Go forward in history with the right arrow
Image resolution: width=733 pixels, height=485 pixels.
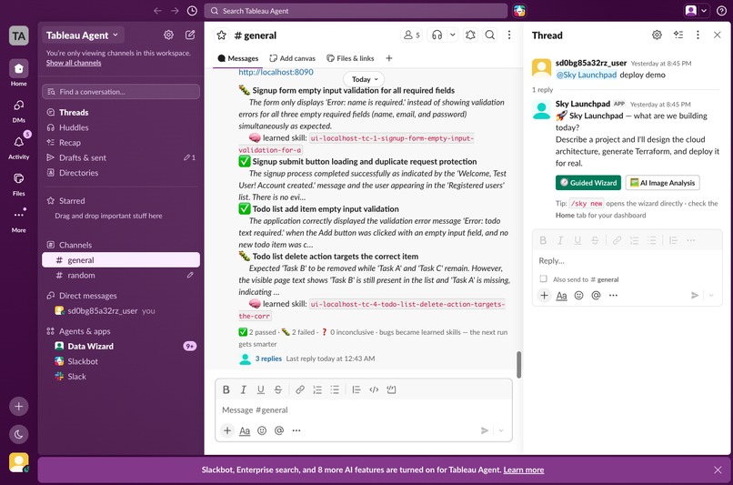pyautogui.click(x=175, y=11)
